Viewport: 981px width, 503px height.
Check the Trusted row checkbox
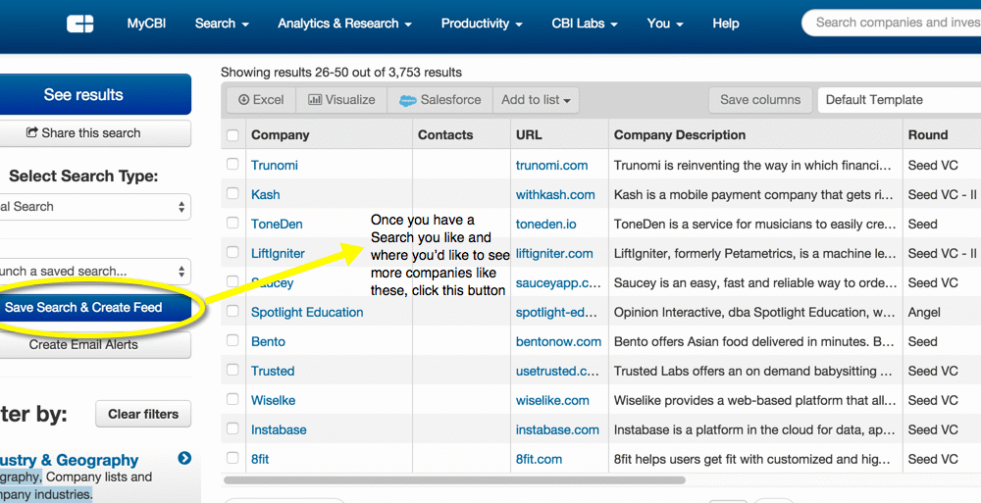point(232,370)
